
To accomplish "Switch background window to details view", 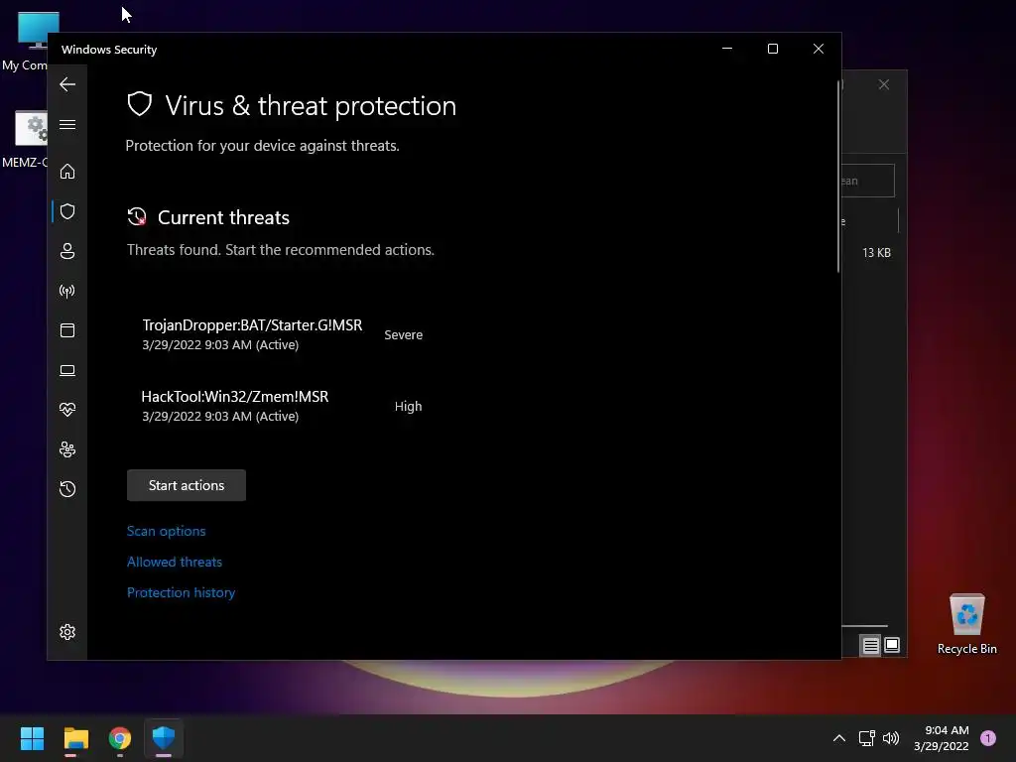I will pos(870,645).
